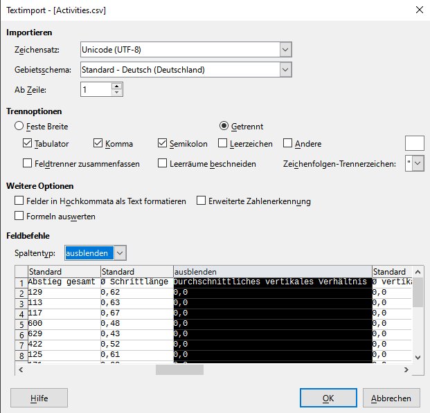Click the Andere separator text field
This screenshot has height=413, width=430.
click(414, 143)
